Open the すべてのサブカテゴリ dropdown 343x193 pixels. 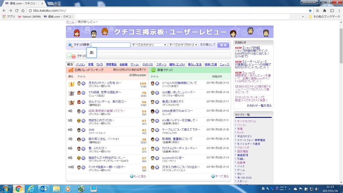183,45
